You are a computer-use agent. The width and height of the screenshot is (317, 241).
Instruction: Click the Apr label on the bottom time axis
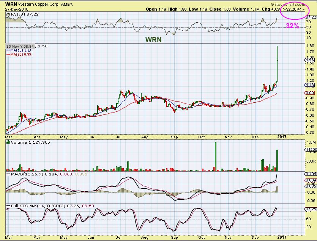pos(37,238)
